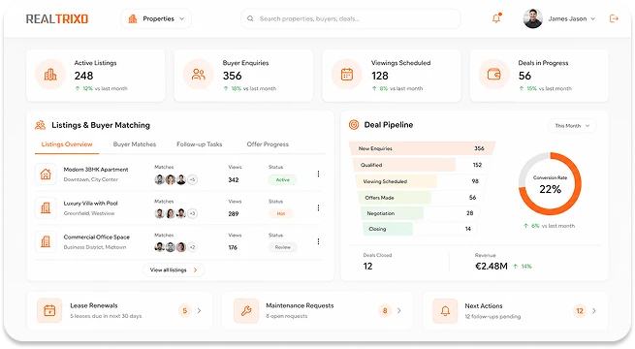Open Commercial Office Space listing title
635x349 pixels.
(97, 238)
